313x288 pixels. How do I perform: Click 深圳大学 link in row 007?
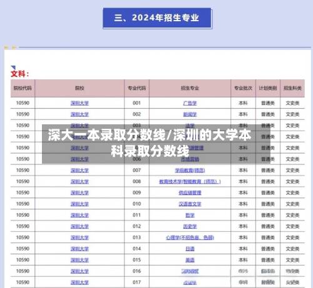80,171
